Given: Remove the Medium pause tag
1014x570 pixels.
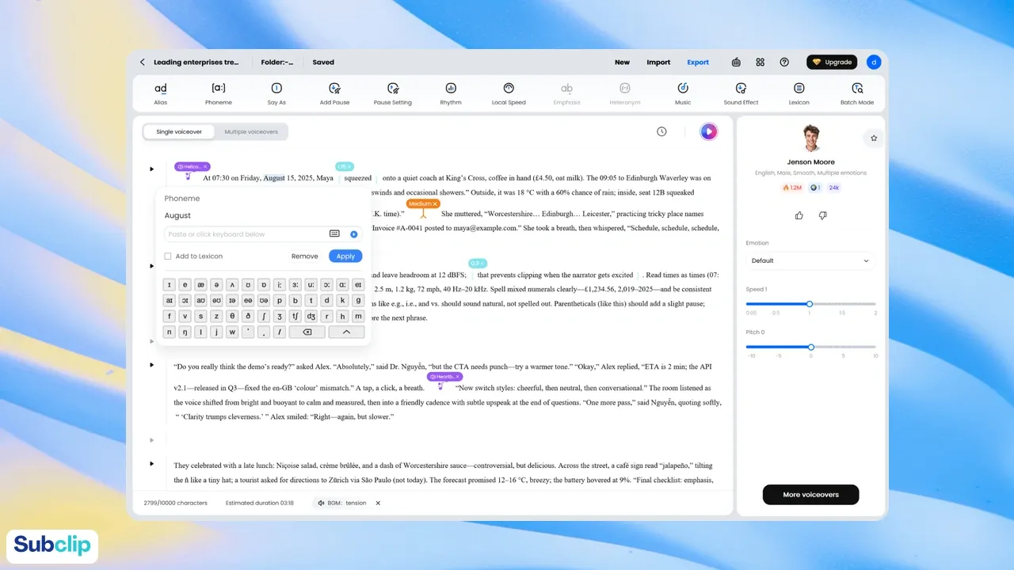Looking at the screenshot, I should (x=436, y=204).
